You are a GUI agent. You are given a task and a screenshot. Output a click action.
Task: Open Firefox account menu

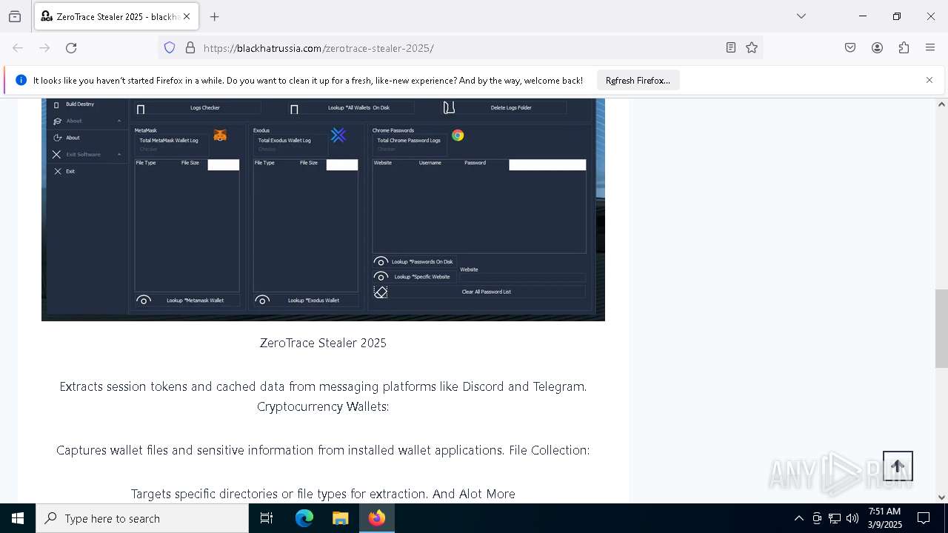click(x=877, y=48)
